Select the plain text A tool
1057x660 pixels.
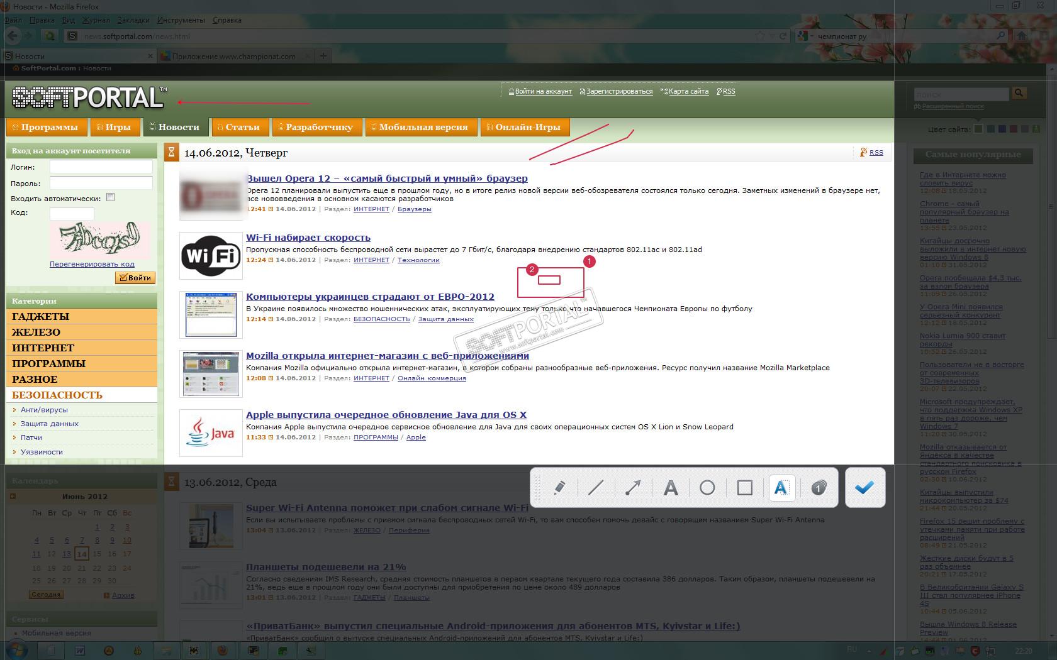pyautogui.click(x=671, y=488)
